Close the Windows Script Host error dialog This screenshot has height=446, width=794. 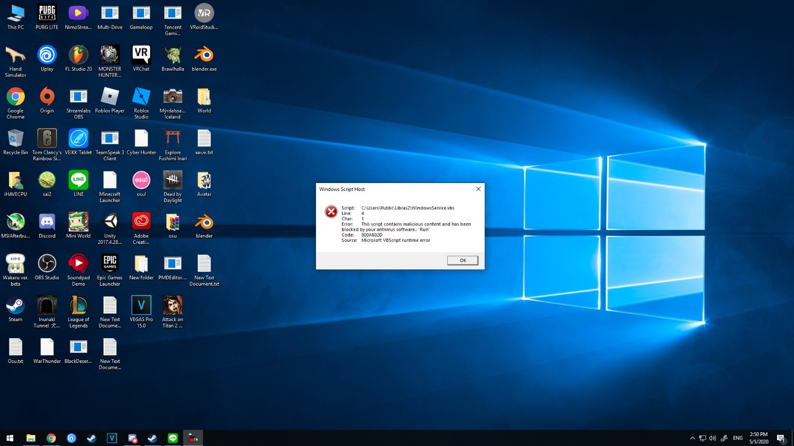coord(479,189)
